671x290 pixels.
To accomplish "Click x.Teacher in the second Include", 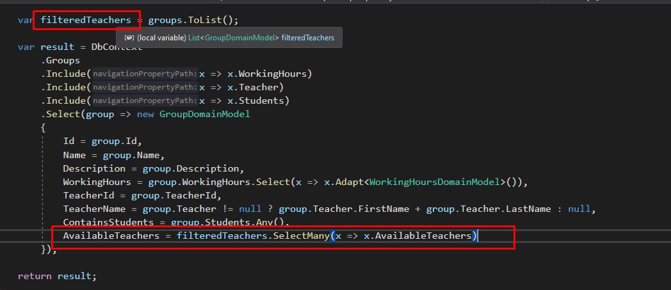I will pos(253,87).
